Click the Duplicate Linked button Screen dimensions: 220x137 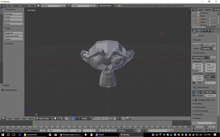[x=14, y=36]
